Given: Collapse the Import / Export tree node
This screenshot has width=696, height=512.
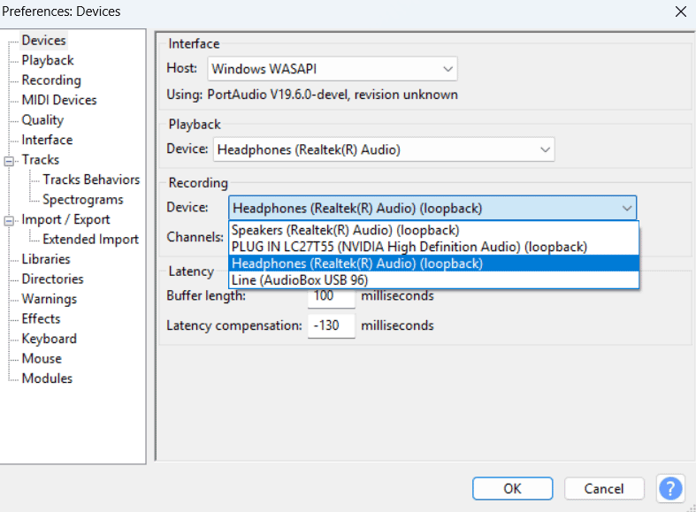Looking at the screenshot, I should coord(10,220).
